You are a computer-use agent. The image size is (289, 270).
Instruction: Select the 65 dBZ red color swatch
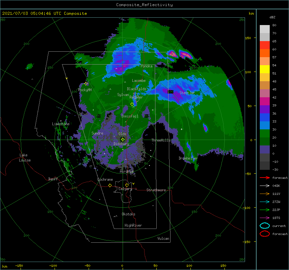coord(265,45)
